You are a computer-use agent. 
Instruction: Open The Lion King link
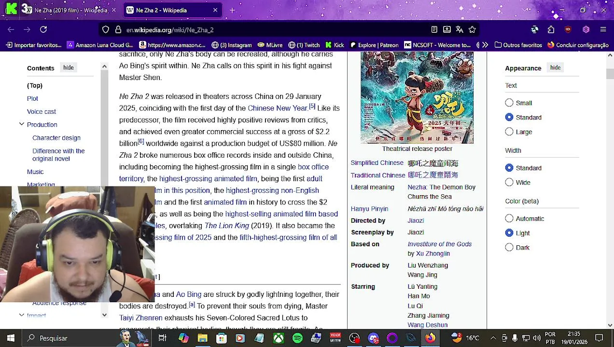[x=227, y=226]
